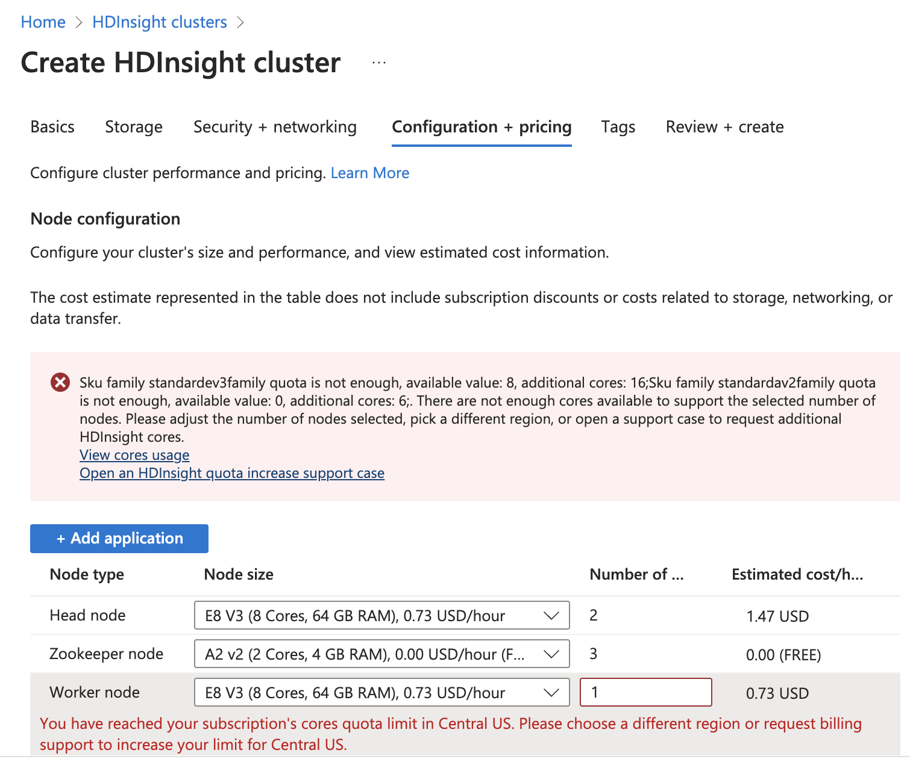Click the 0.73 USD cost cell
The image size is (910, 762).
point(777,693)
